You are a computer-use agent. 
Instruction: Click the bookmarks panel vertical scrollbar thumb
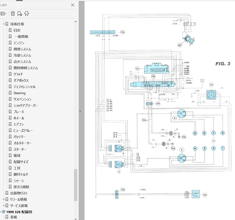point(76,185)
